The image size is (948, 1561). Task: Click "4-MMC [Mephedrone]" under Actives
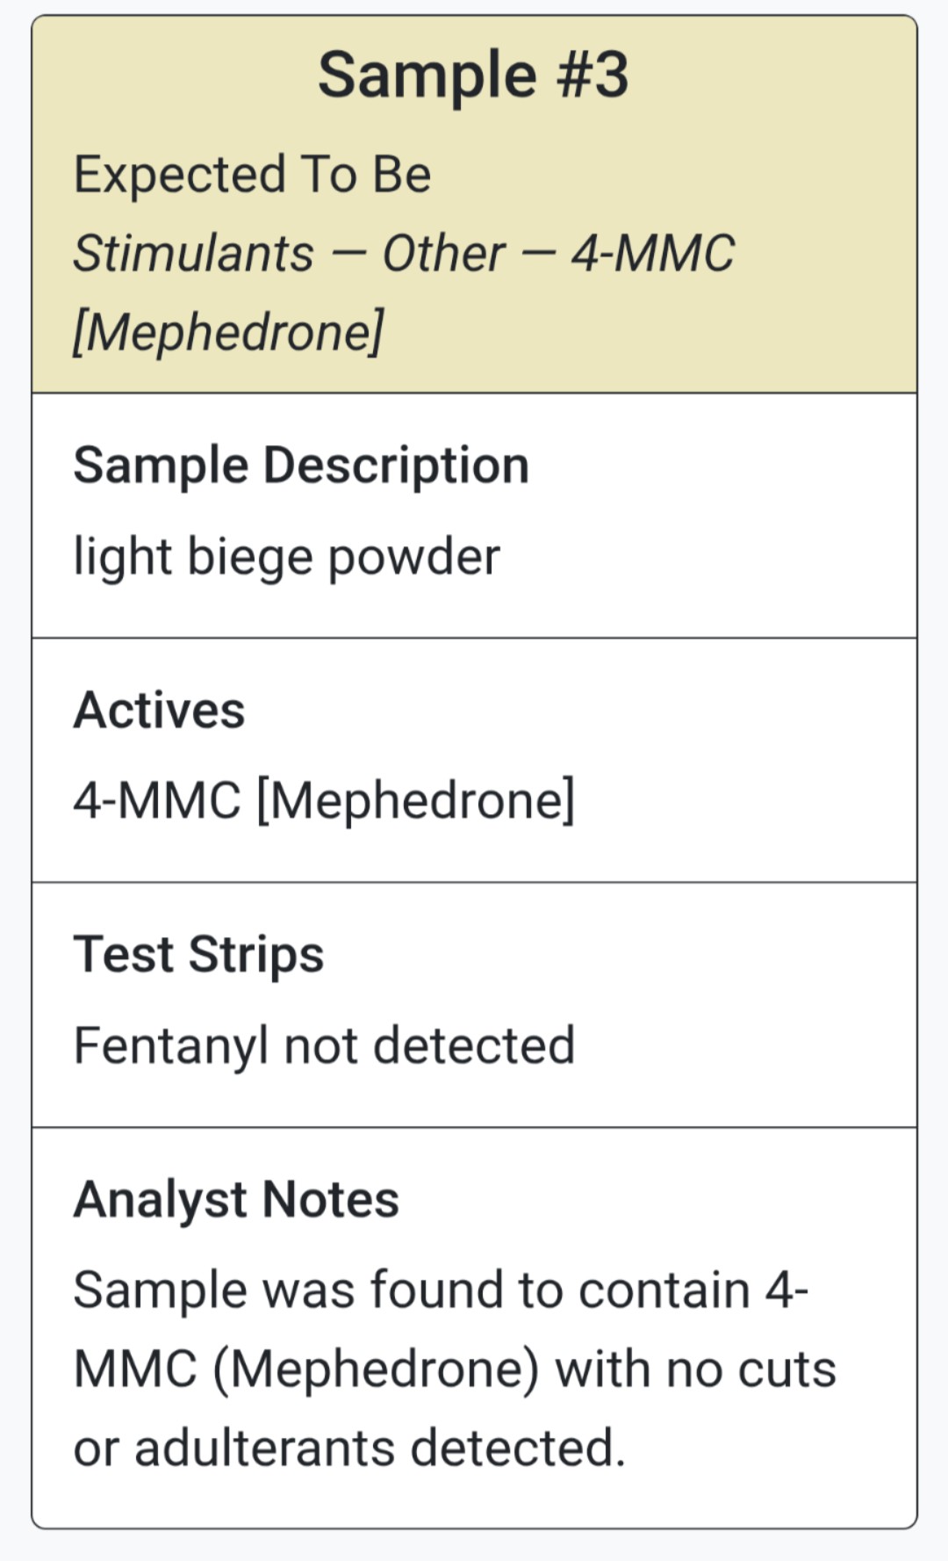pyautogui.click(x=324, y=800)
